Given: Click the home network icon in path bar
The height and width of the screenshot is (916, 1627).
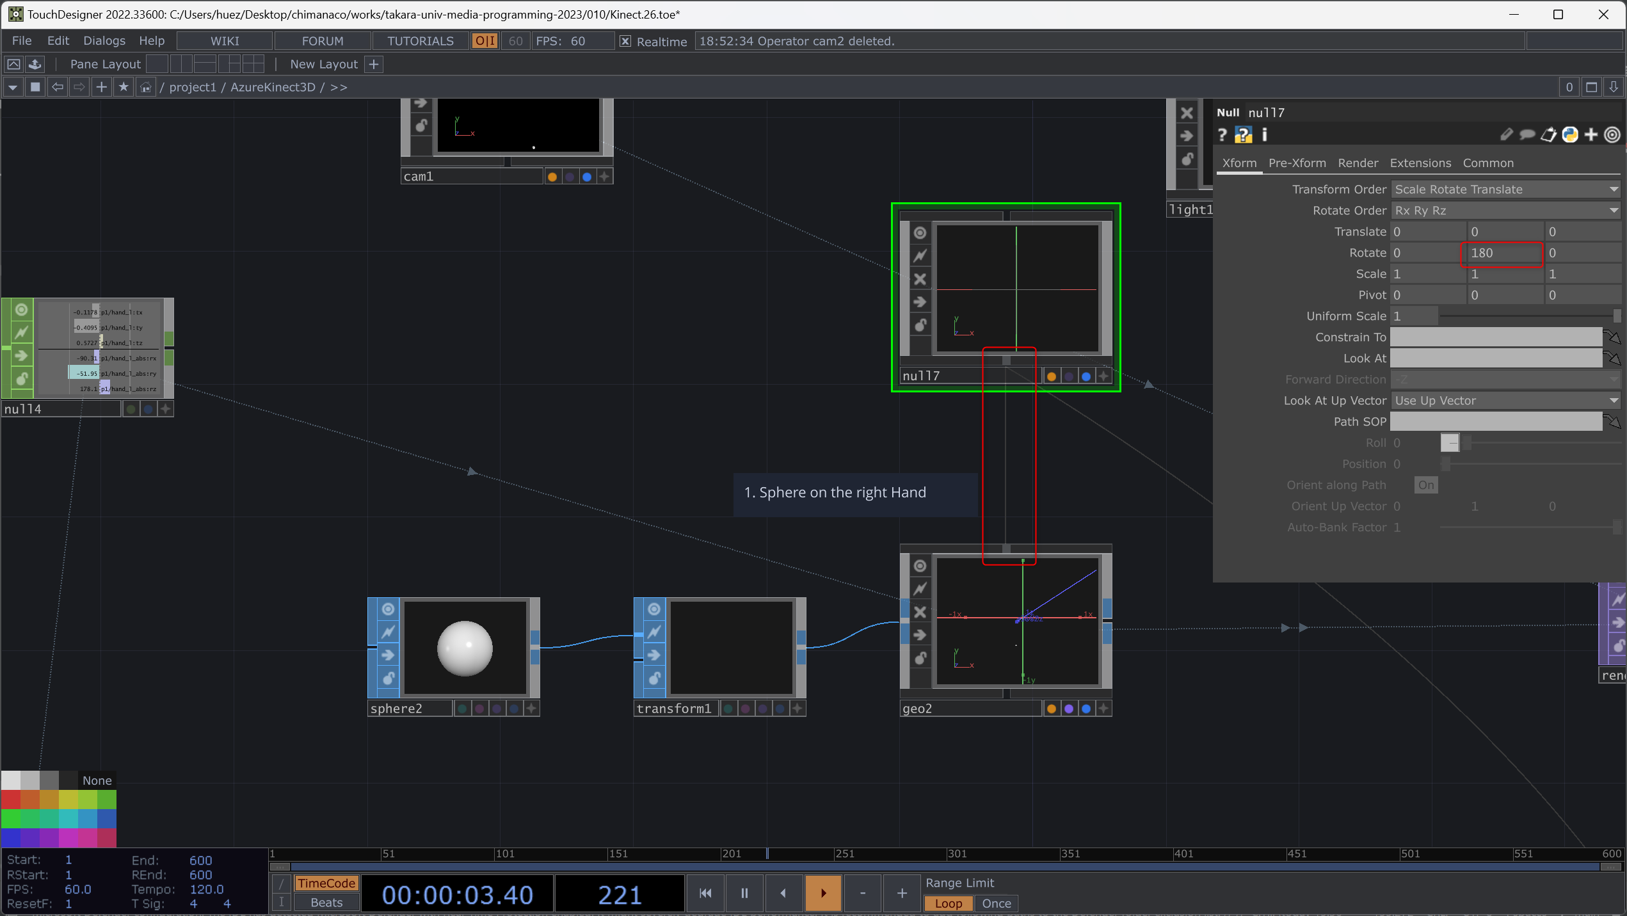Looking at the screenshot, I should 146,87.
